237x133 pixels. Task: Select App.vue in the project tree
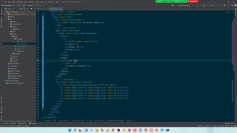click(14, 56)
